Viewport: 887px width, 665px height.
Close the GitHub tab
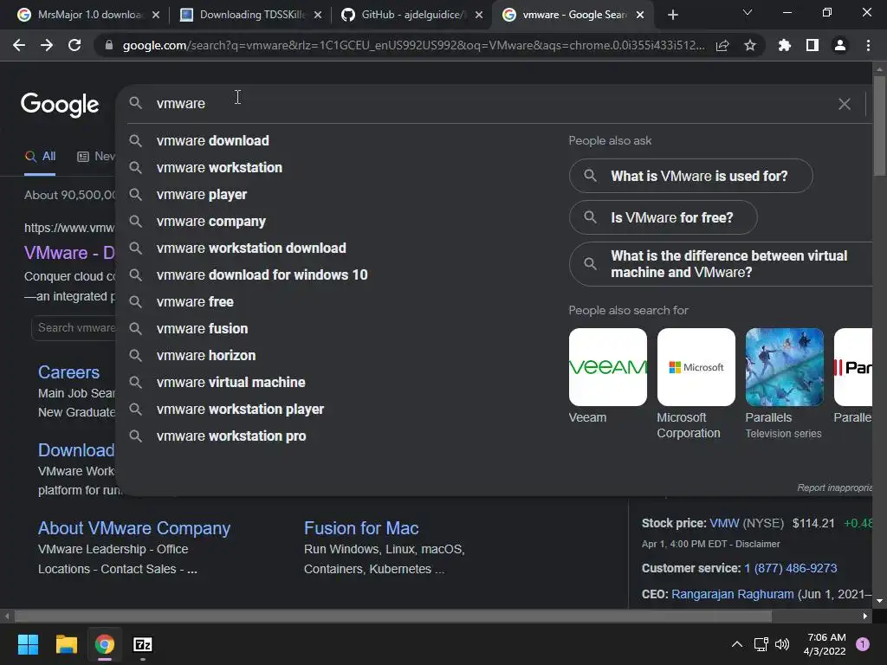(x=479, y=15)
